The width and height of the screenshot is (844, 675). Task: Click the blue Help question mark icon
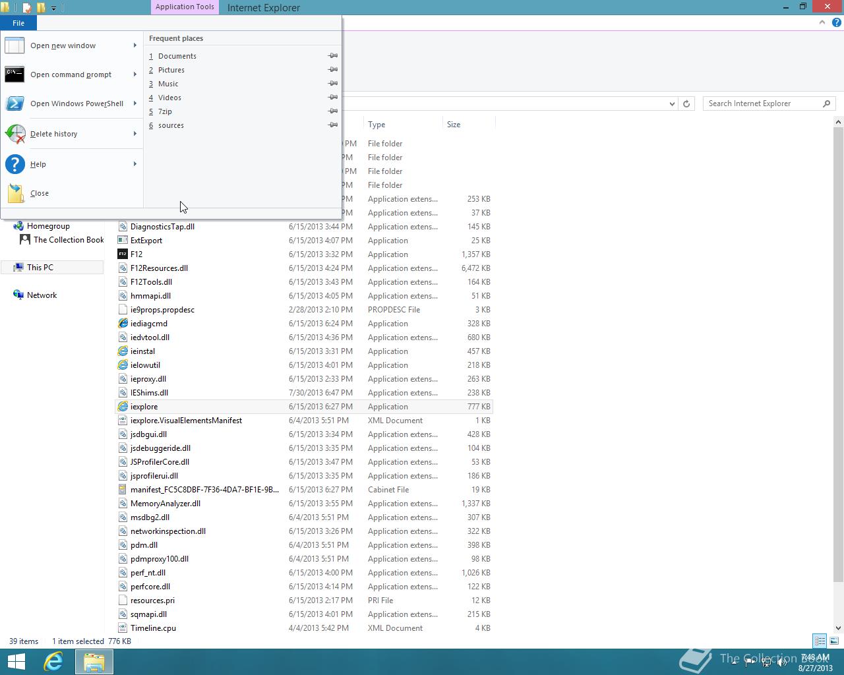(15, 164)
